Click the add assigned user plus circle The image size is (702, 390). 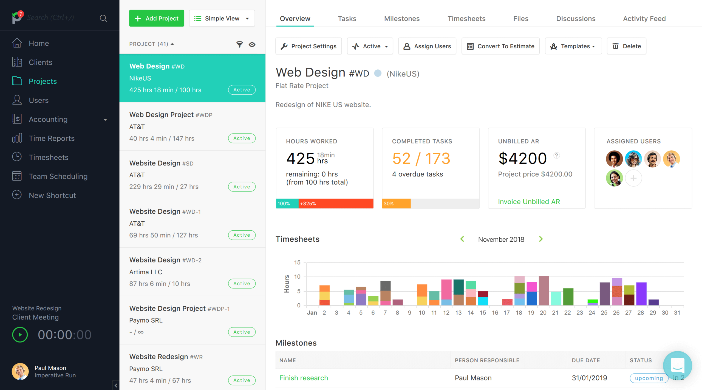tap(633, 178)
